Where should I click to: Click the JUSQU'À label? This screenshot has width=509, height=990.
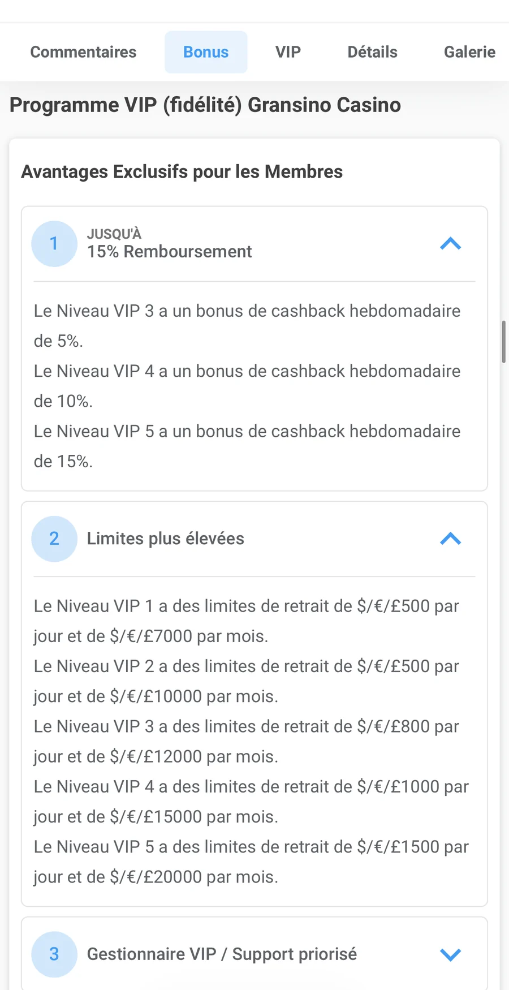[x=114, y=234]
